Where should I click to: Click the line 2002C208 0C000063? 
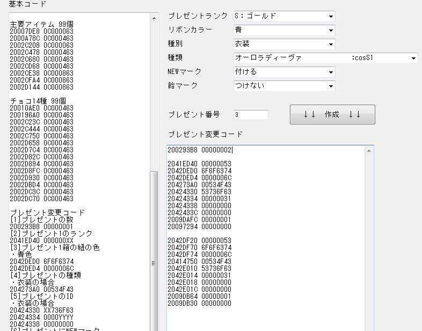[x=42, y=46]
